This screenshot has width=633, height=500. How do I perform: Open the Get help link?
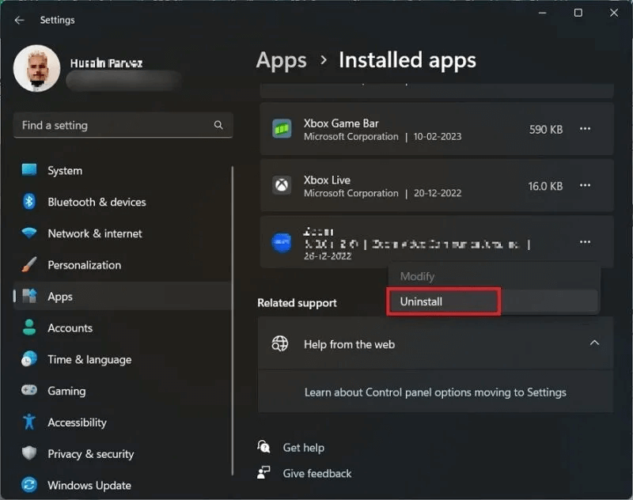(304, 448)
